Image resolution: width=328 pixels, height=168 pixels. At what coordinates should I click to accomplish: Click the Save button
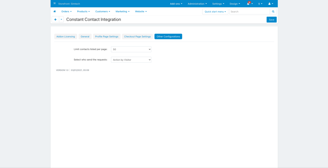coord(271,20)
